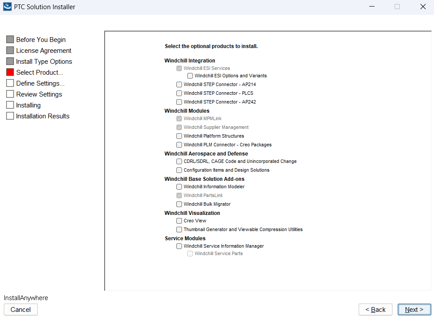Click the 'Review Settings' step label
This screenshot has height=318, width=434.
(39, 94)
